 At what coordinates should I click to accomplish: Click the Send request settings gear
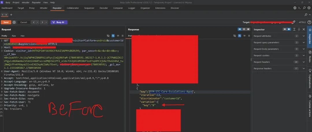point(14,22)
